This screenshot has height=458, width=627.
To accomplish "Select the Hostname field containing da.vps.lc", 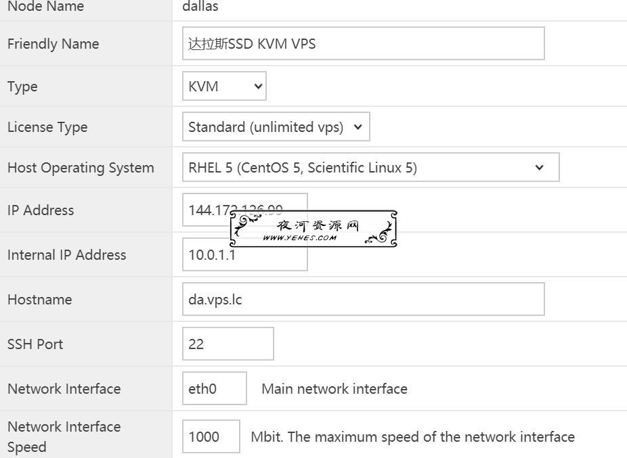I will 364,299.
